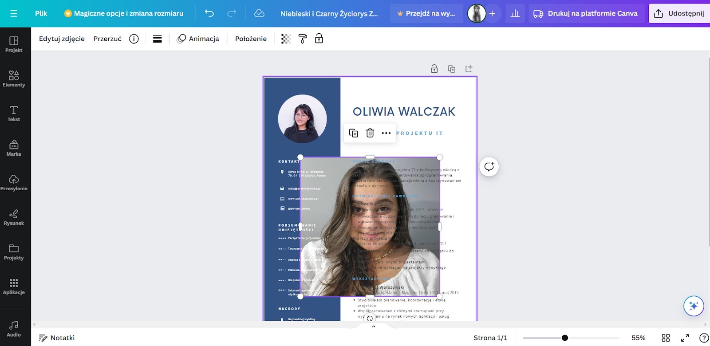Select the NAGRODY section heading

pyautogui.click(x=289, y=309)
